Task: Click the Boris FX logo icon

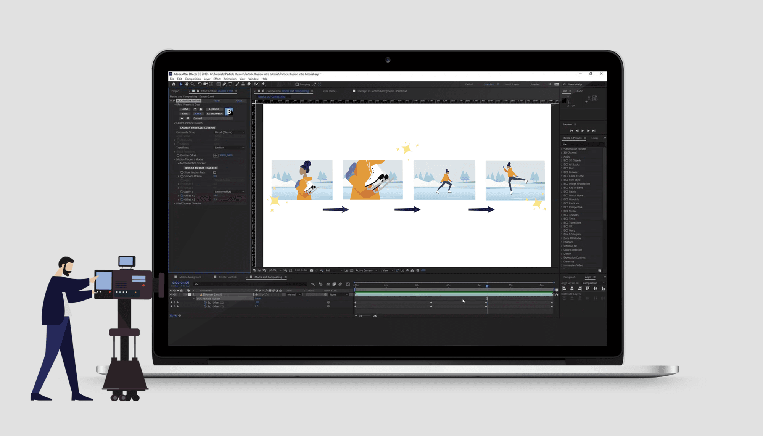Action: point(229,111)
